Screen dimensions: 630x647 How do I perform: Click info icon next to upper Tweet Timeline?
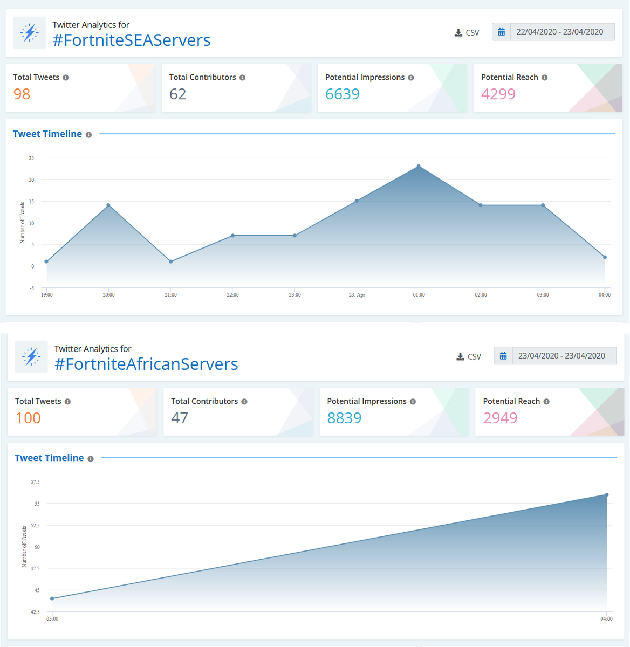88,135
